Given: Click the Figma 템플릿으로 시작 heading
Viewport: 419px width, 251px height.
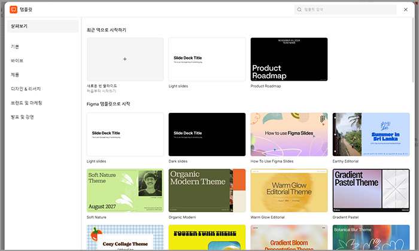Looking at the screenshot, I should click(x=108, y=104).
